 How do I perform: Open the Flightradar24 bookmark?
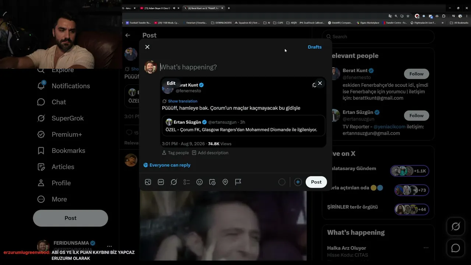[x=423, y=23]
